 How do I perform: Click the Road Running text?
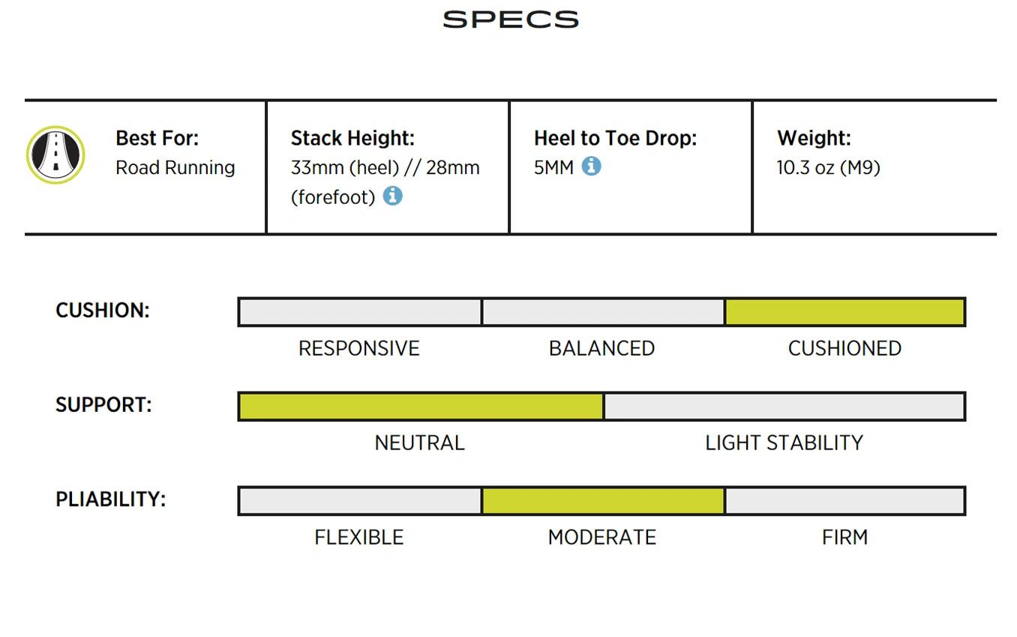tap(175, 167)
